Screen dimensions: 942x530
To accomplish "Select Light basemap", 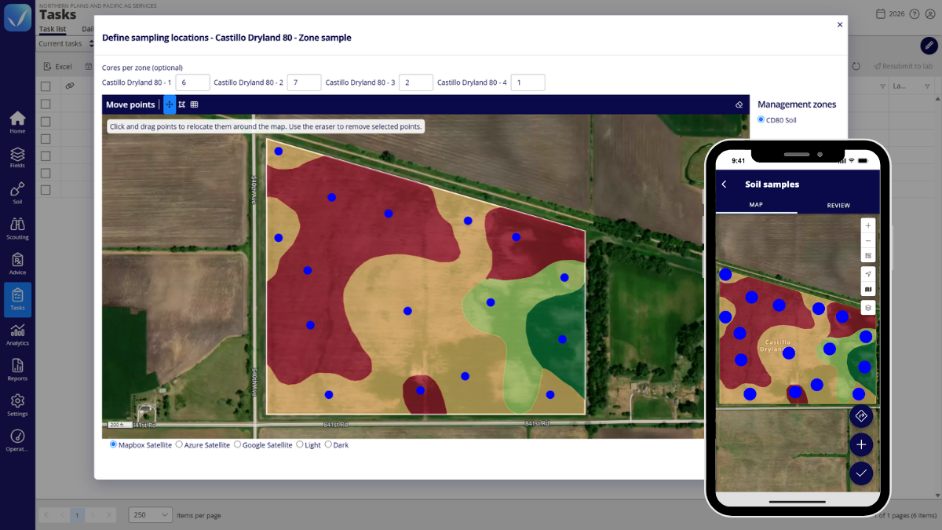I will click(299, 444).
